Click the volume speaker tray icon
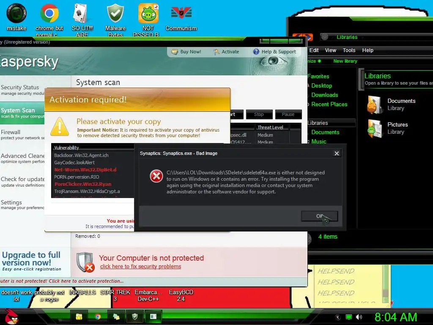The image size is (433, 325). (359, 317)
